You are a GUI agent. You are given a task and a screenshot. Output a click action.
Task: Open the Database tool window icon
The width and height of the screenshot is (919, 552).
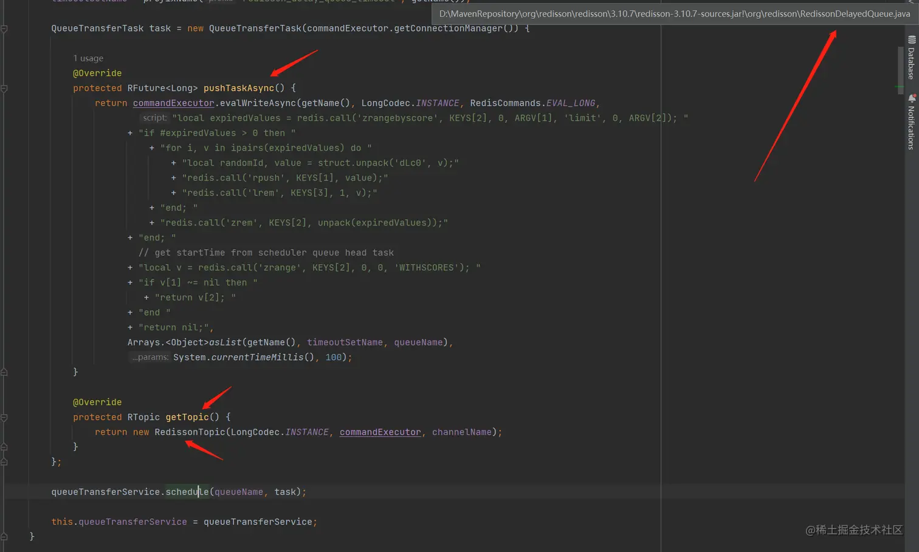coord(911,39)
